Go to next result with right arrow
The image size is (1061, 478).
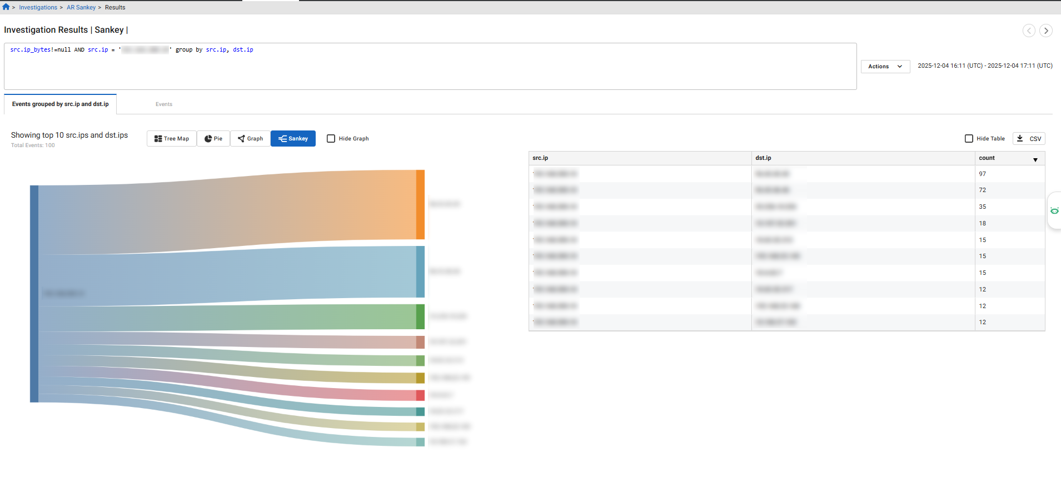pyautogui.click(x=1045, y=31)
